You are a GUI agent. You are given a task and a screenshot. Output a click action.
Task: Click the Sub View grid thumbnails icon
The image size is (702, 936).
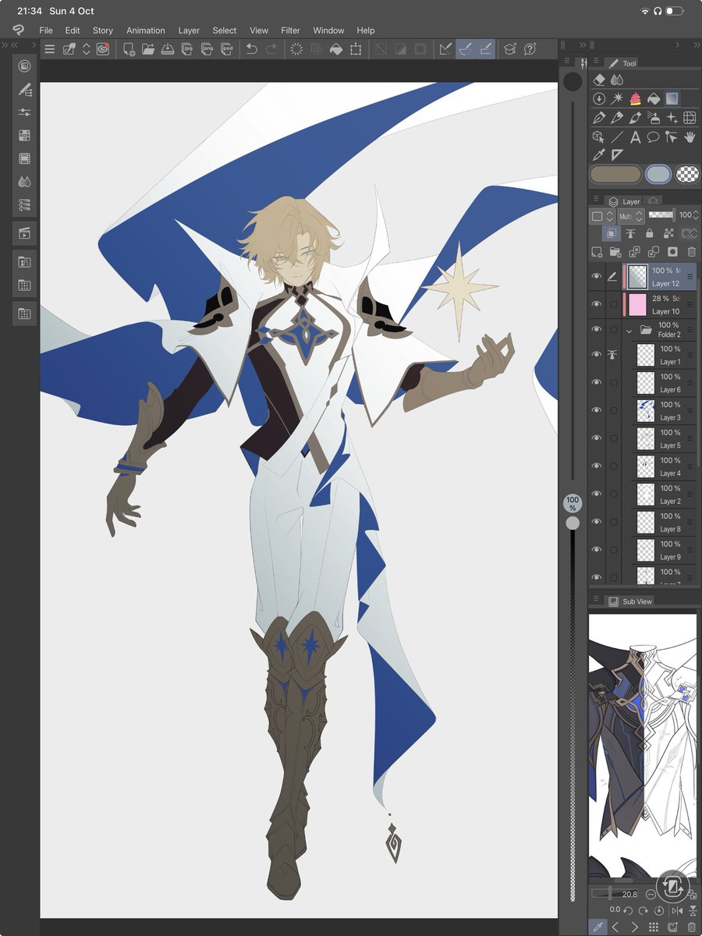[x=654, y=927]
